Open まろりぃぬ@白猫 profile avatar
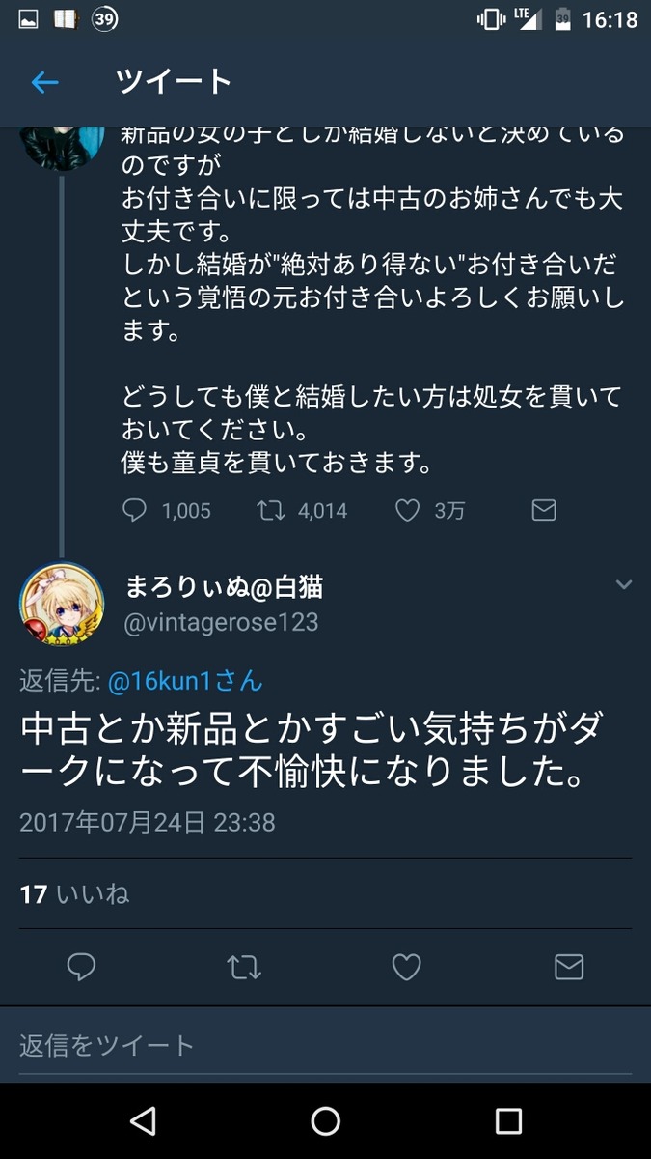This screenshot has width=651, height=1159. pos(62,606)
